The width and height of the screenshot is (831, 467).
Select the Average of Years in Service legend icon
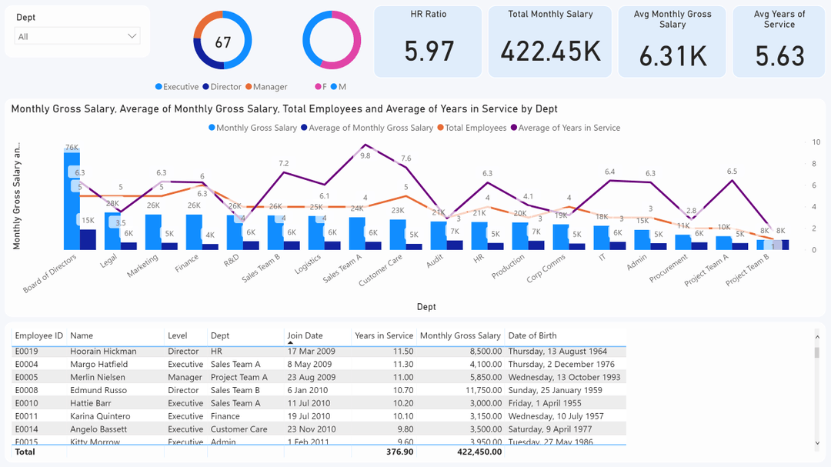point(512,128)
